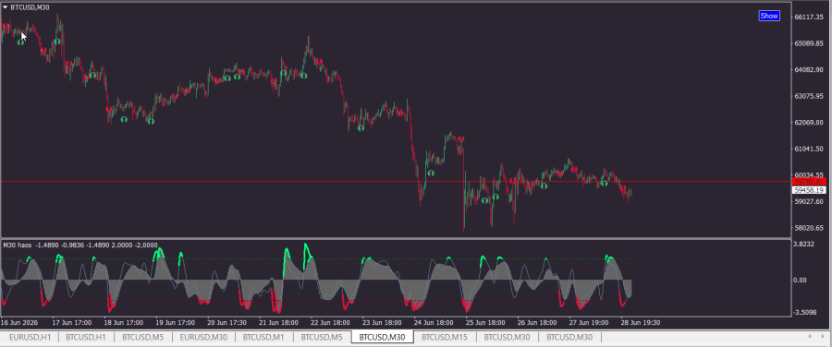
Task: Click the 24 Jun 18:00 time label
Action: click(434, 322)
